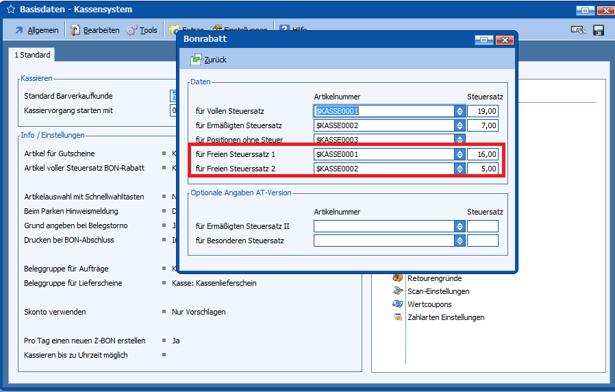This screenshot has width=615, height=392.
Task: Click the Steuersatz field showing 16,00
Action: (x=483, y=154)
